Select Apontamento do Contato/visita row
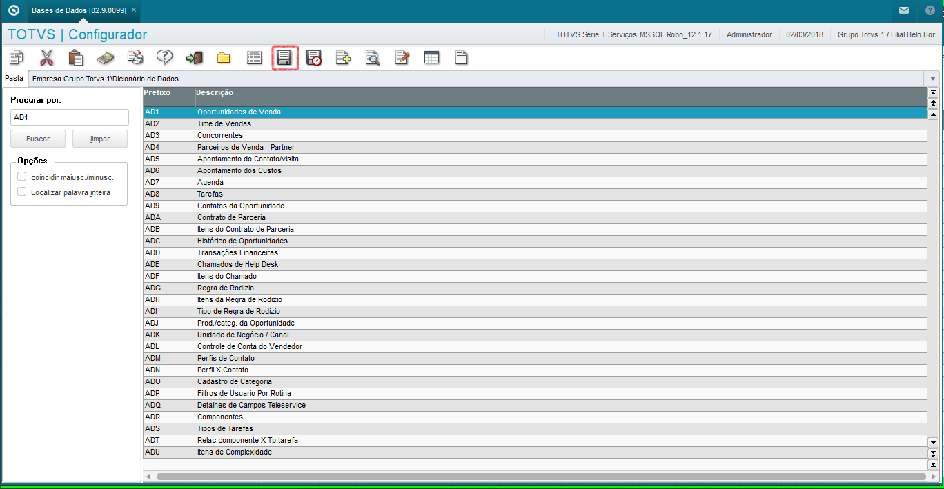This screenshot has height=489, width=944. pyautogui.click(x=534, y=159)
